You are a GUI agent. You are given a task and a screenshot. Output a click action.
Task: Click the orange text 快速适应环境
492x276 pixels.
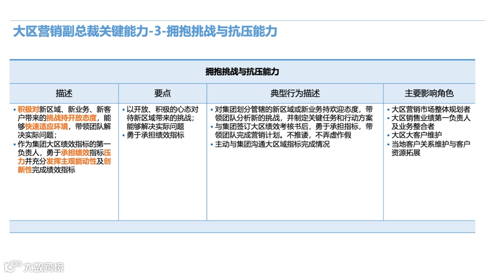click(x=46, y=126)
